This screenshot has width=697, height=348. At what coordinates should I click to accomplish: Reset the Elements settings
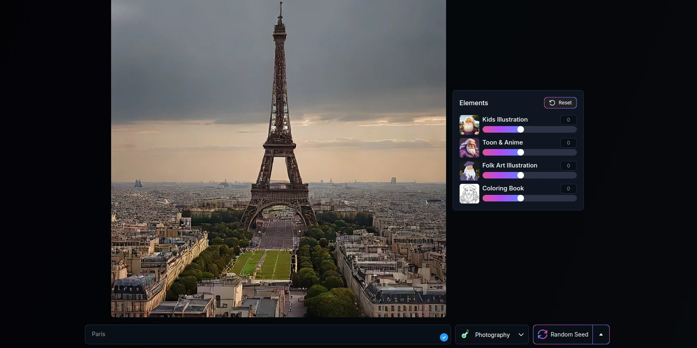(x=560, y=103)
